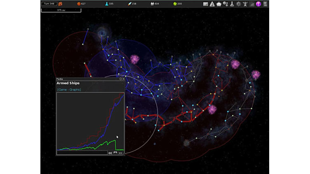
Task: Open the Messages envelope icon
Action: tap(205, 4)
